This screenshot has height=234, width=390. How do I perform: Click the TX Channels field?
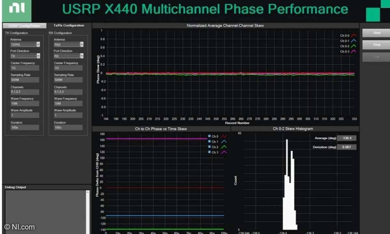pyautogui.click(x=25, y=92)
